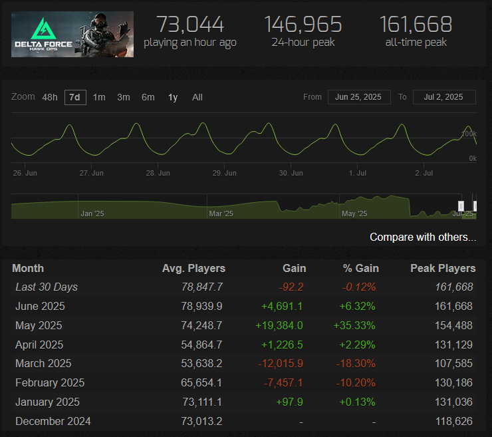This screenshot has height=437, width=492.
Task: Click March 2025 peak players 107,585
Action: tap(453, 364)
